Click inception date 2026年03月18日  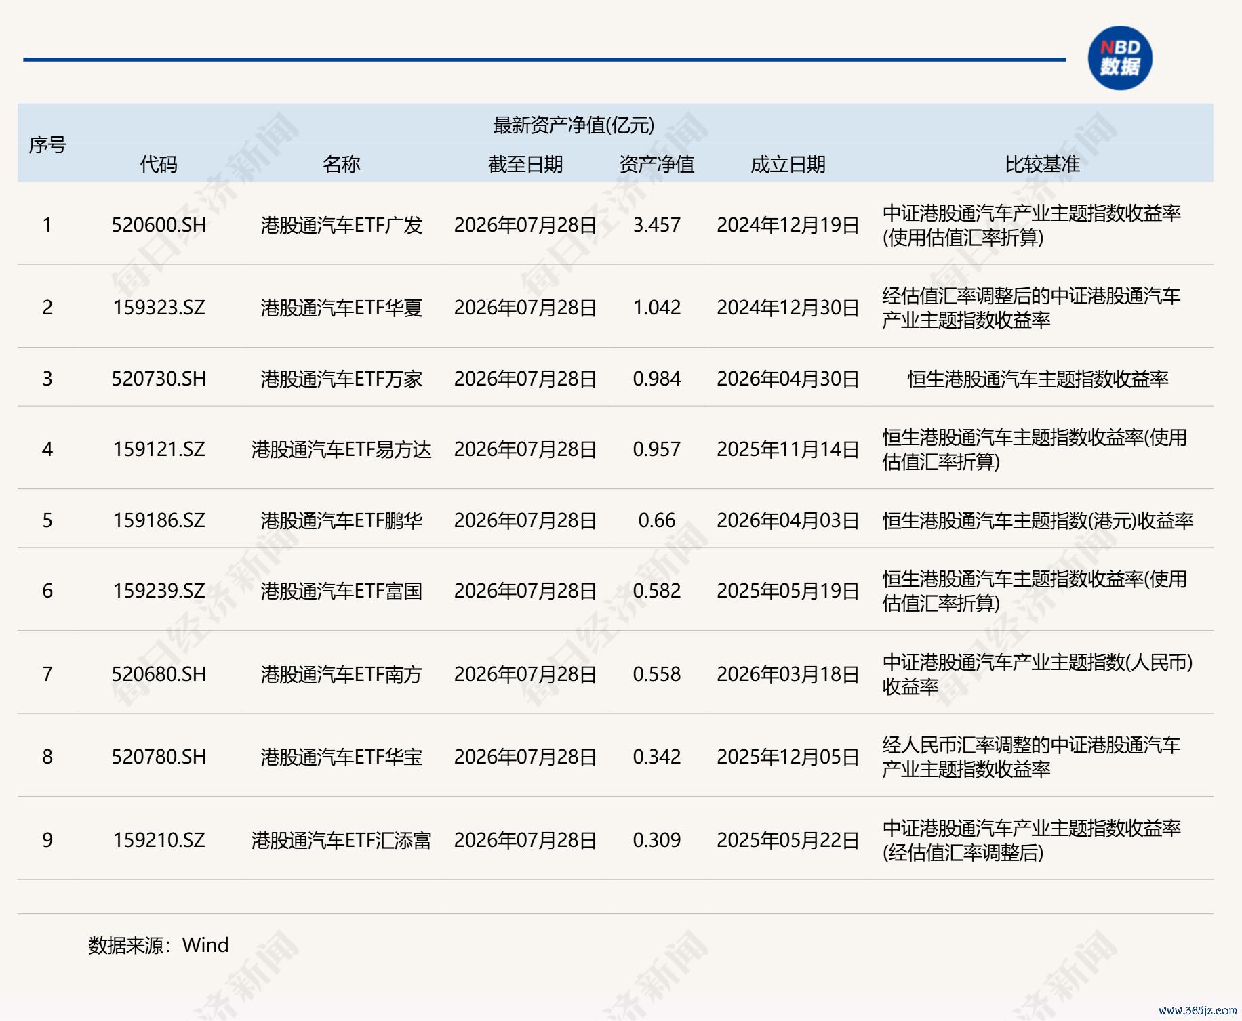(x=788, y=673)
